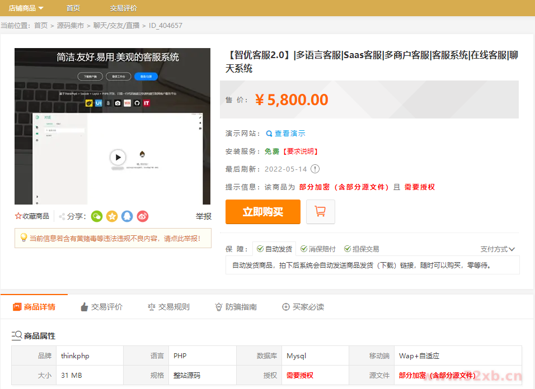Viewport: 535px width, 389px height.
Task: Switch to the 防骗指南 tab
Action: tap(236, 307)
